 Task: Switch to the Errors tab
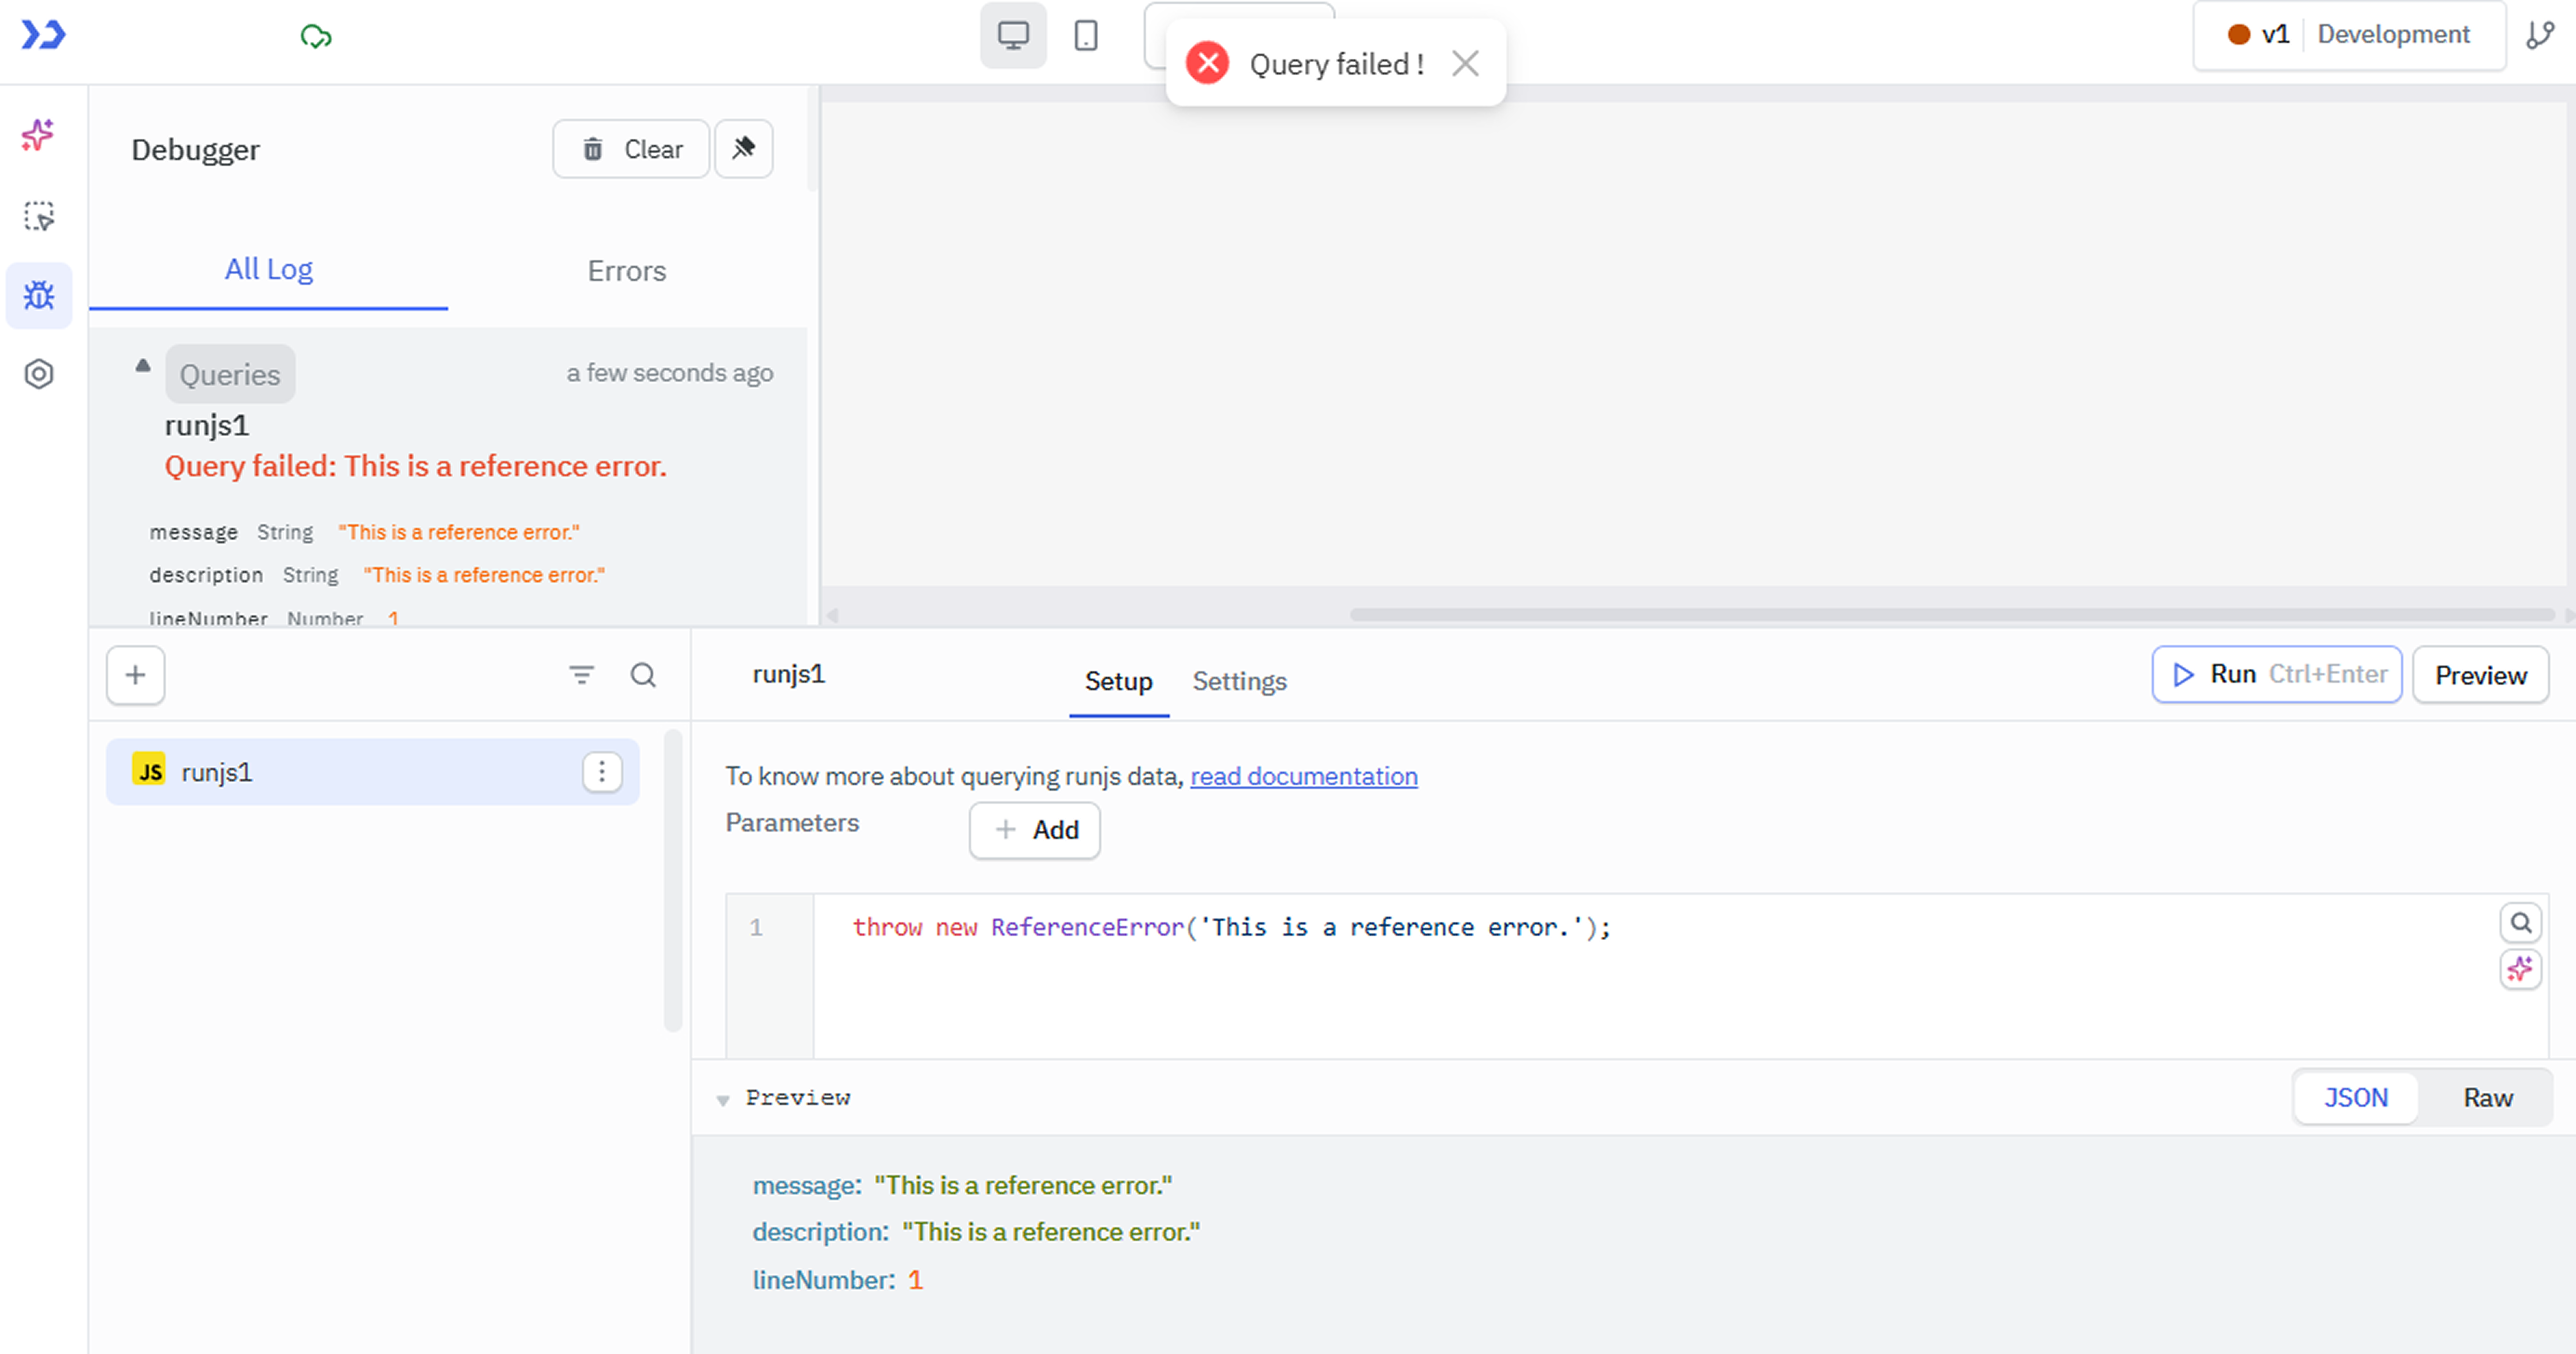tap(626, 270)
